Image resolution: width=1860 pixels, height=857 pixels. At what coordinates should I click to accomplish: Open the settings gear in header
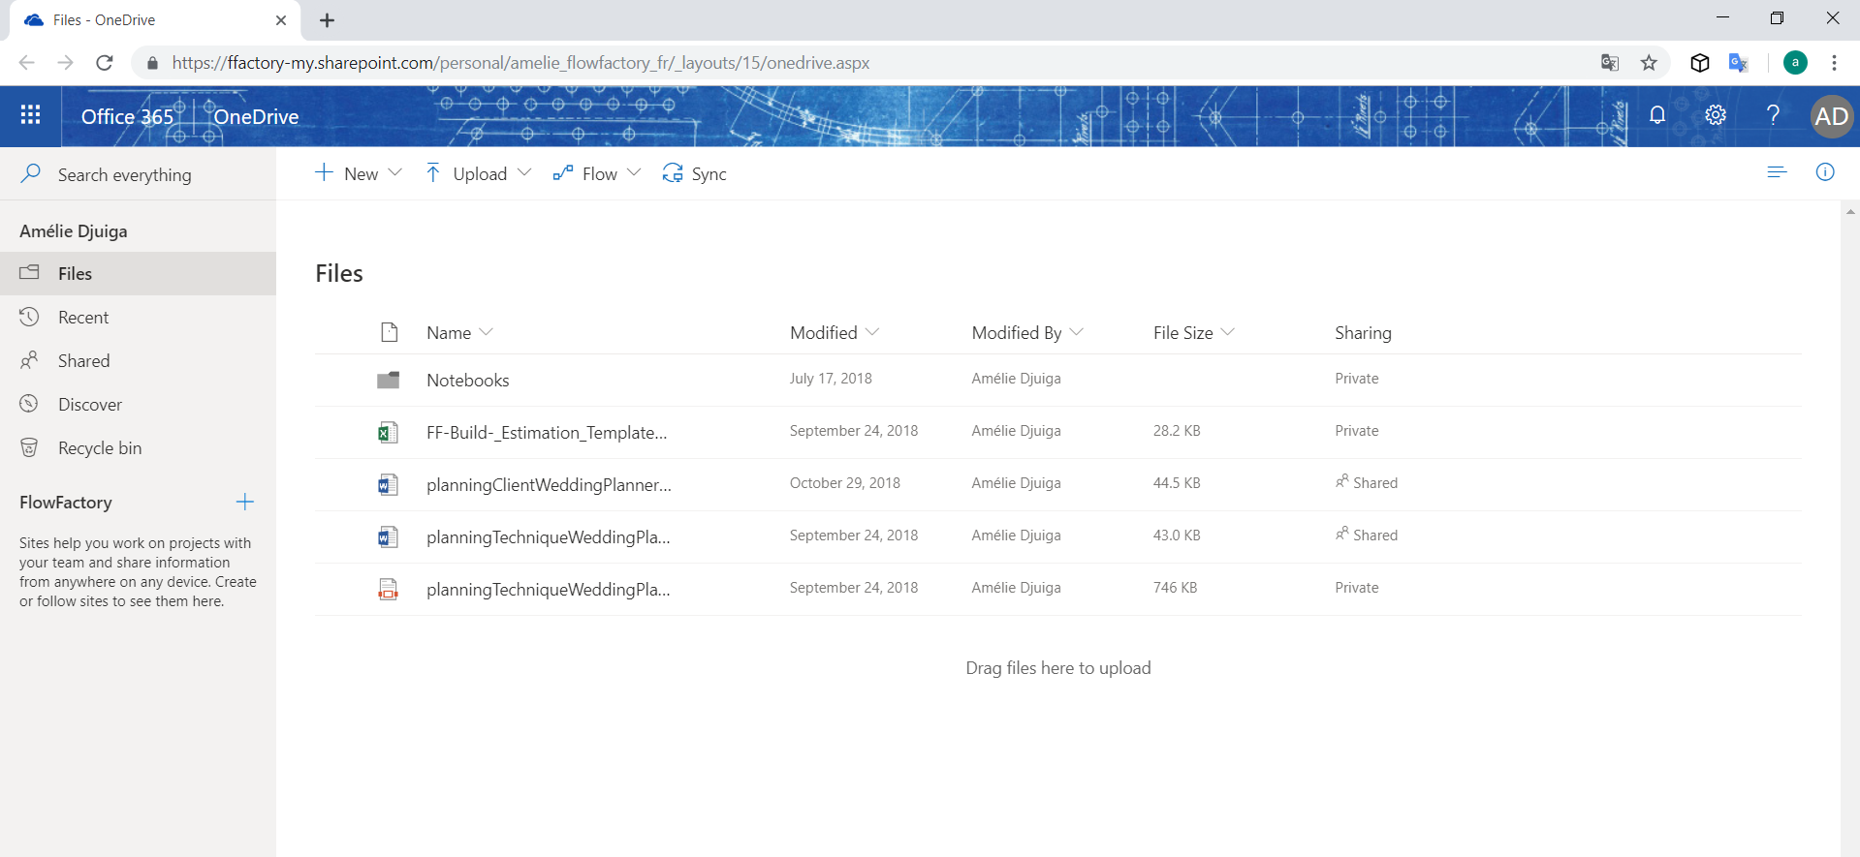click(1716, 115)
